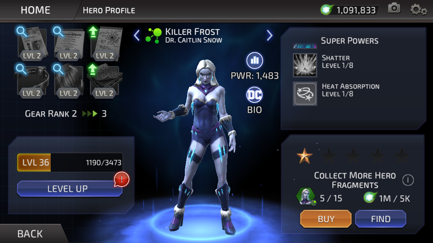The width and height of the screenshot is (433, 243).
Task: Tap the green gem currency icon
Action: [327, 10]
